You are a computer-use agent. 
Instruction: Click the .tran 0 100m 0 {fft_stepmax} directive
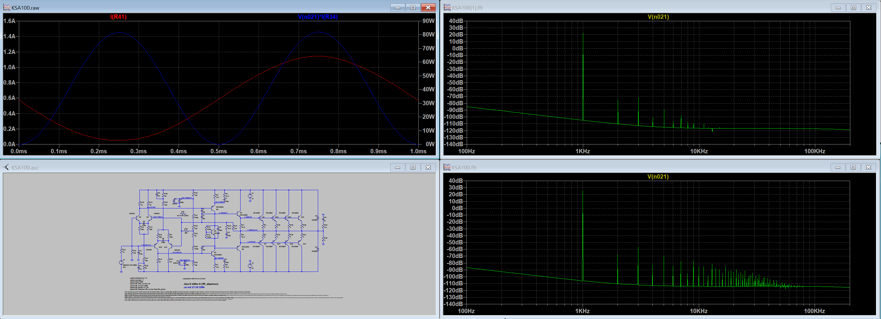pos(201,284)
